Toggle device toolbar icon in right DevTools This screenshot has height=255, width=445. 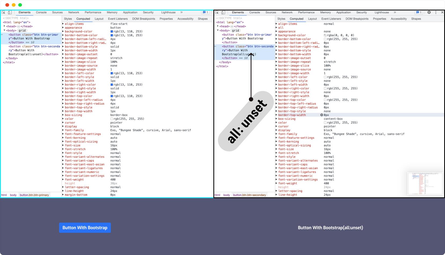point(223,12)
